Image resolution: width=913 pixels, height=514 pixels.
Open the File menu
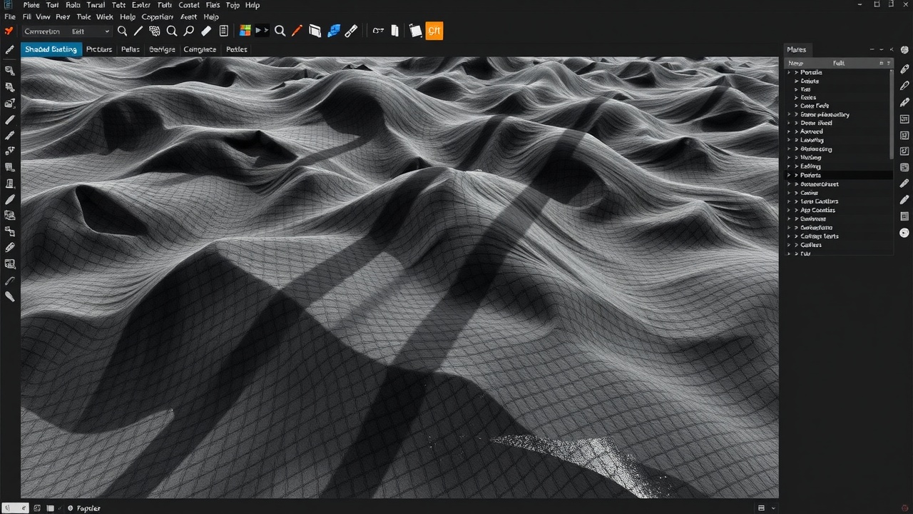coord(10,16)
